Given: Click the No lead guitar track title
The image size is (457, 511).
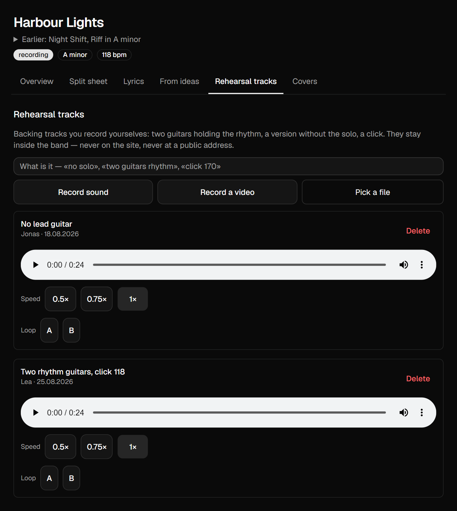Looking at the screenshot, I should click(46, 224).
